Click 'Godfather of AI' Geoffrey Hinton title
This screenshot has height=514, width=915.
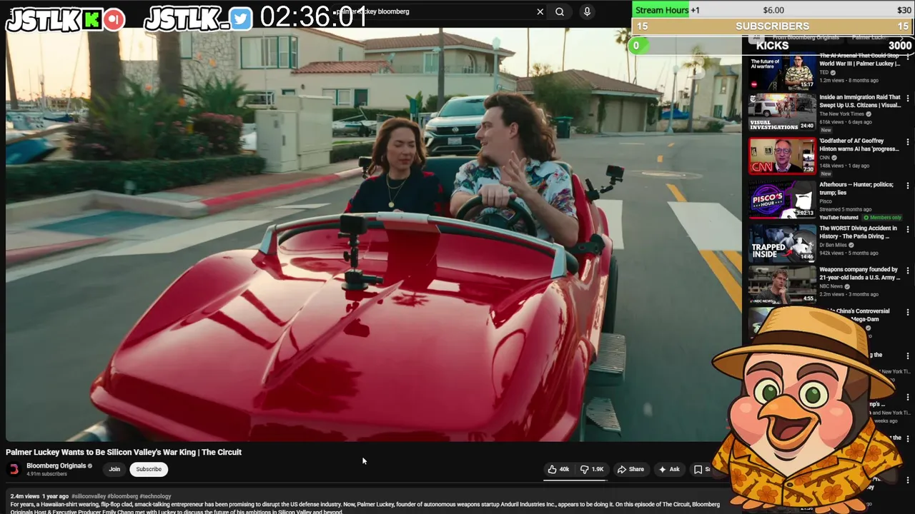tap(859, 145)
